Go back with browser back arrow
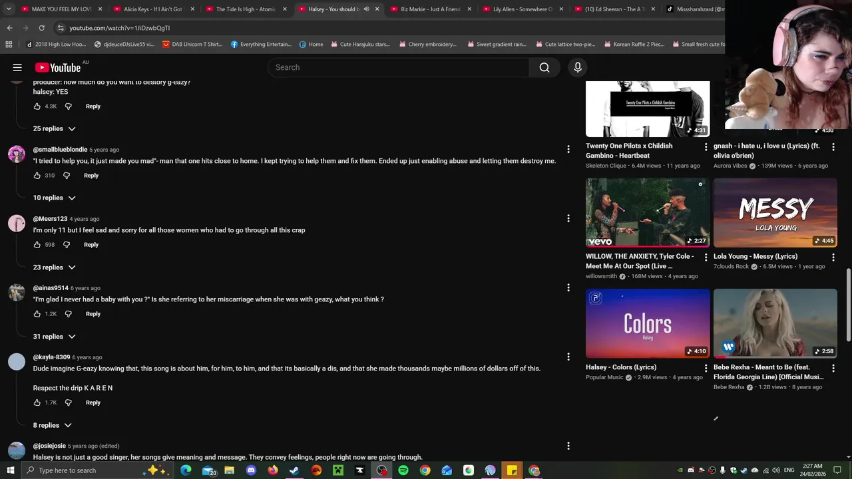Image resolution: width=852 pixels, height=479 pixels. click(9, 28)
